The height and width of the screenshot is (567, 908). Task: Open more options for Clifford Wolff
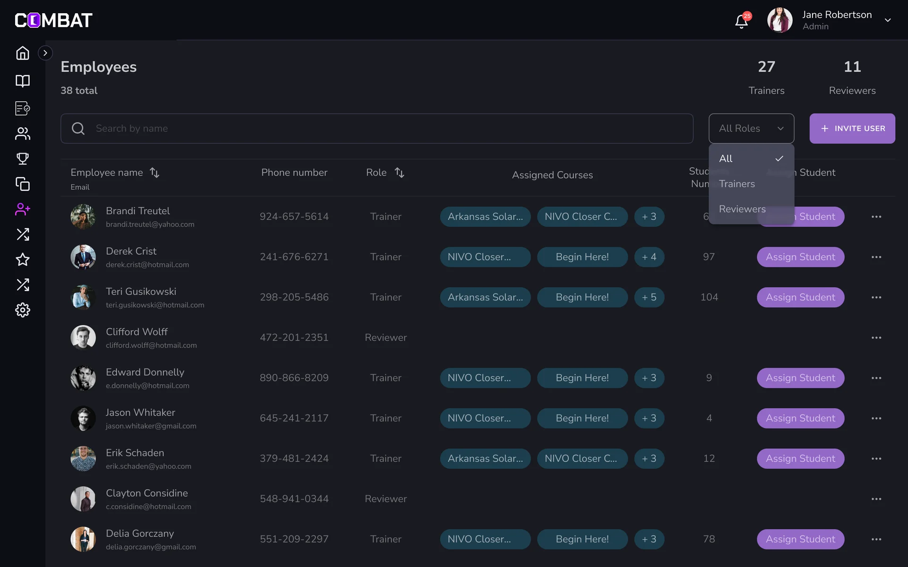tap(876, 338)
